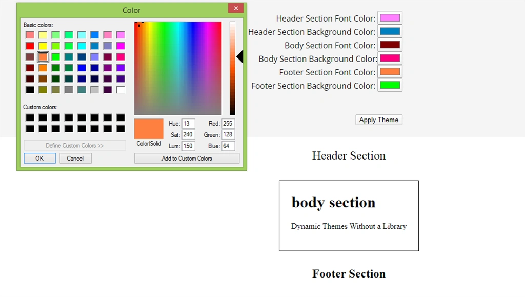Open Body Section Background Color swatch
525x297 pixels.
point(390,58)
